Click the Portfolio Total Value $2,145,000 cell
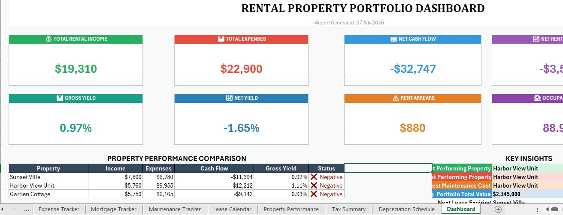 (x=528, y=194)
